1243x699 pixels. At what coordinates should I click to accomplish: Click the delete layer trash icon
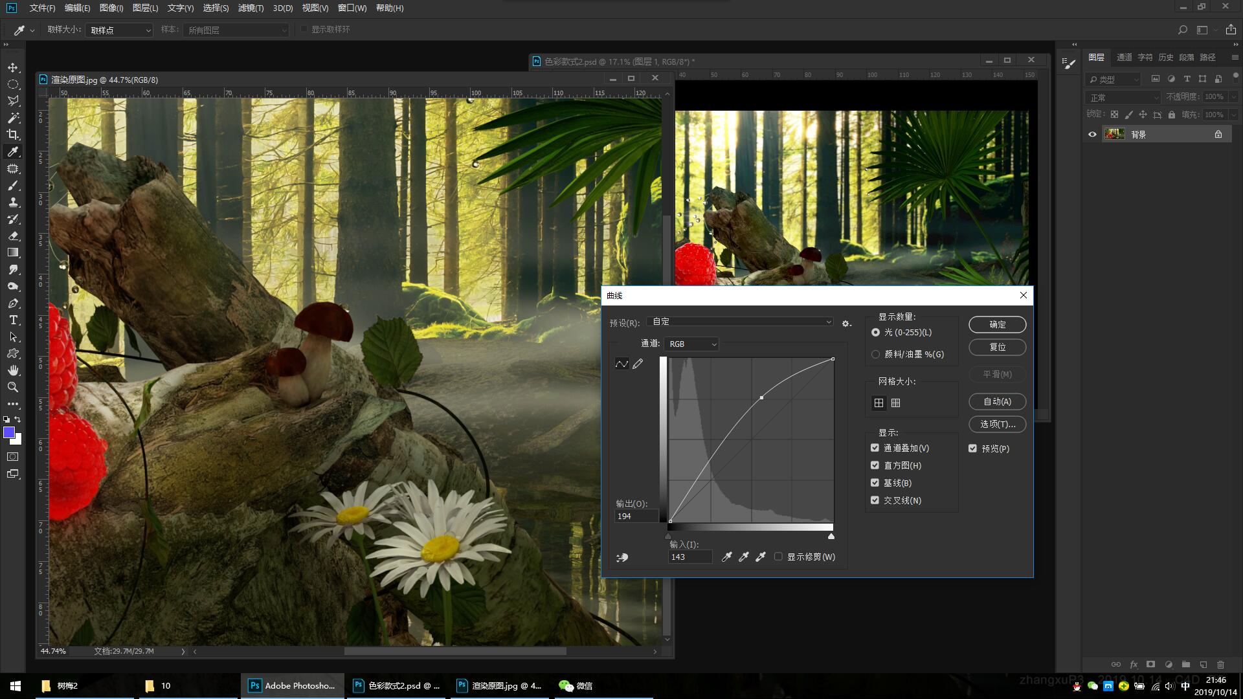(x=1220, y=664)
